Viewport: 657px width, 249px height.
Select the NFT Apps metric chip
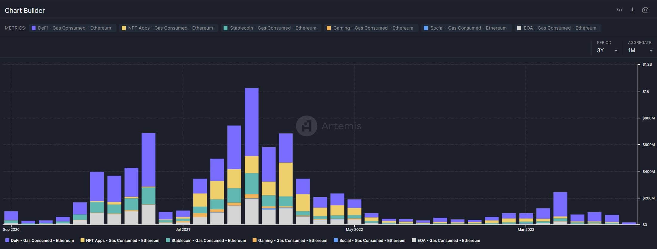168,28
